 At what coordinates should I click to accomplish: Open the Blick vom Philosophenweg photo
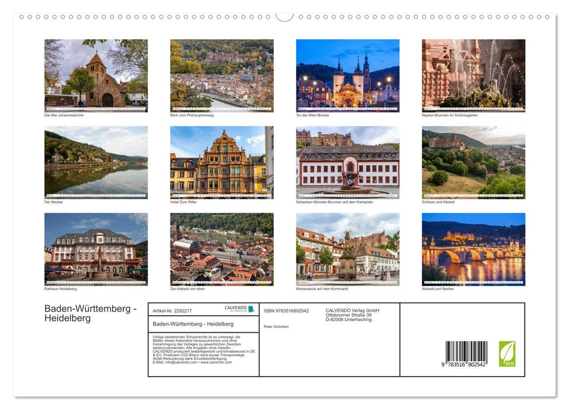pyautogui.click(x=222, y=76)
